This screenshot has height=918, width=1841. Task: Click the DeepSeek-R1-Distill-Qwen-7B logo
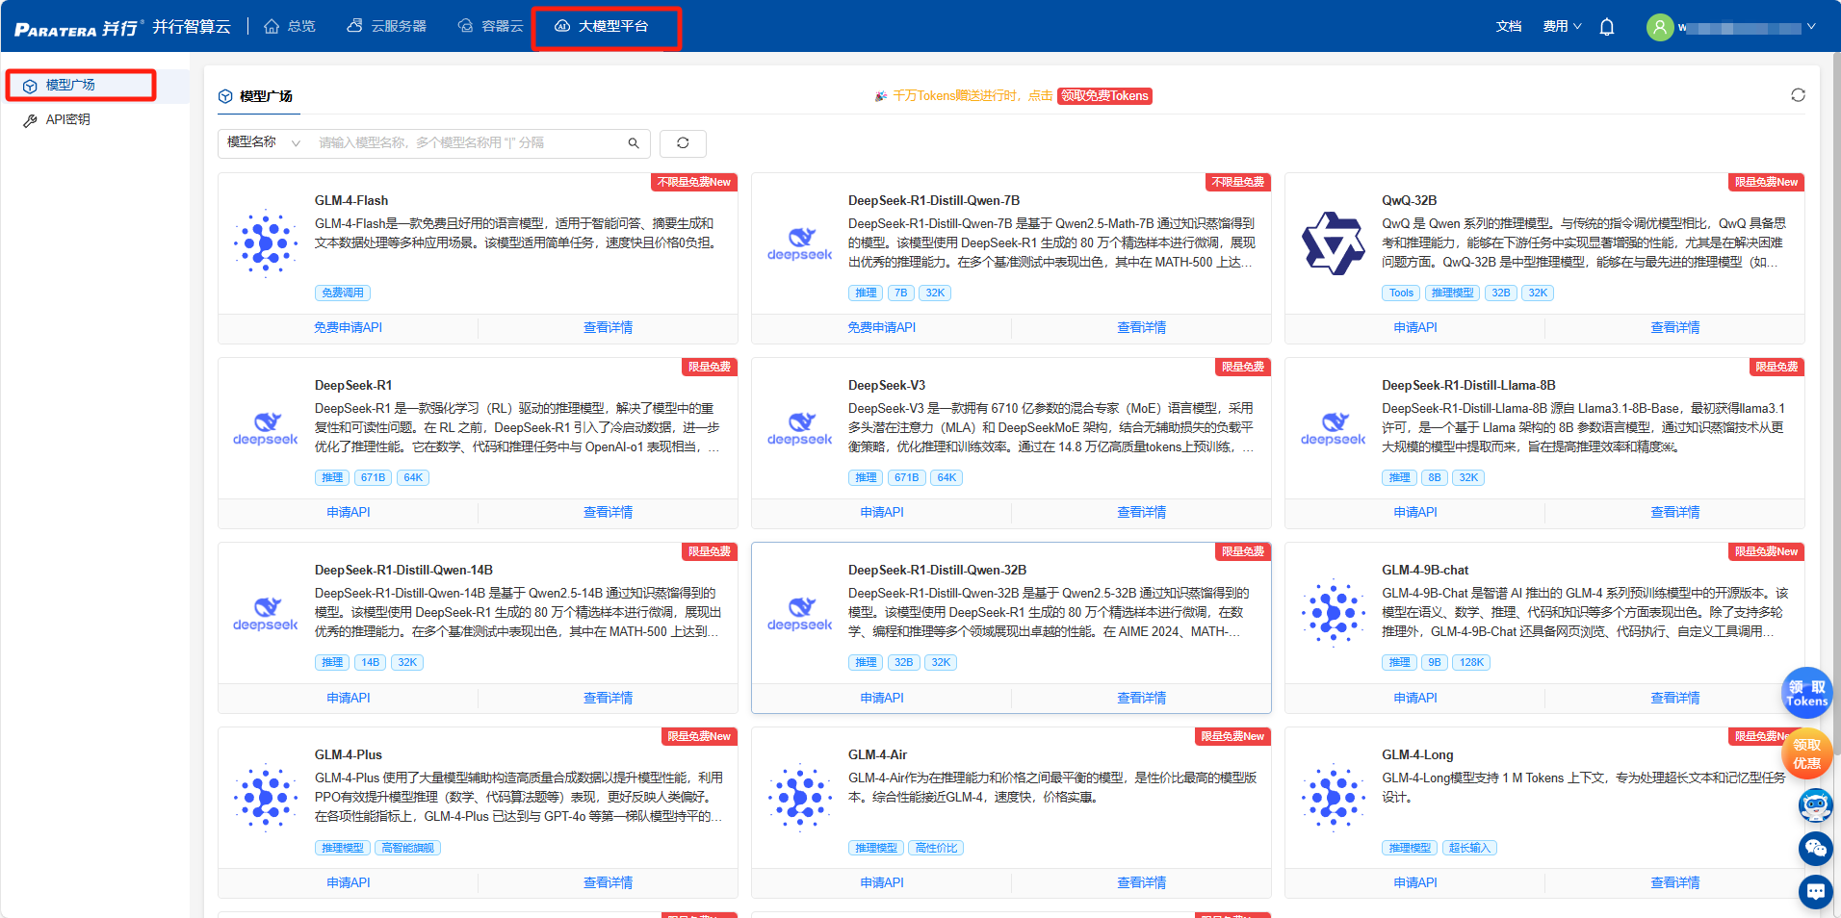(799, 243)
